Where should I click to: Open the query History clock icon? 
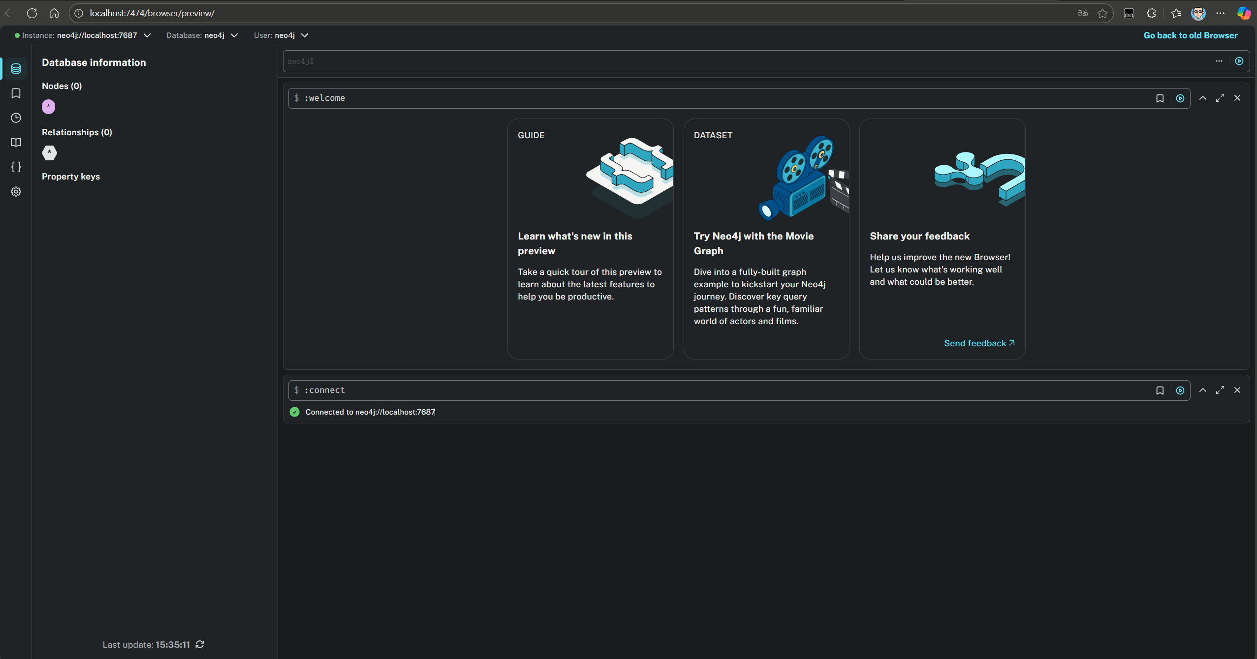point(16,118)
